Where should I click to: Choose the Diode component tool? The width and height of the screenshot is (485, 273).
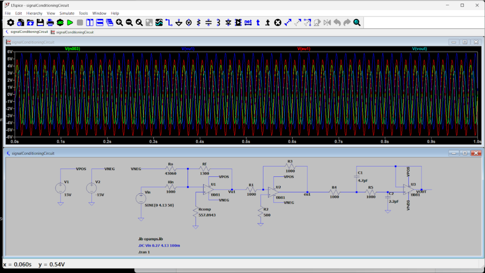coord(228,23)
